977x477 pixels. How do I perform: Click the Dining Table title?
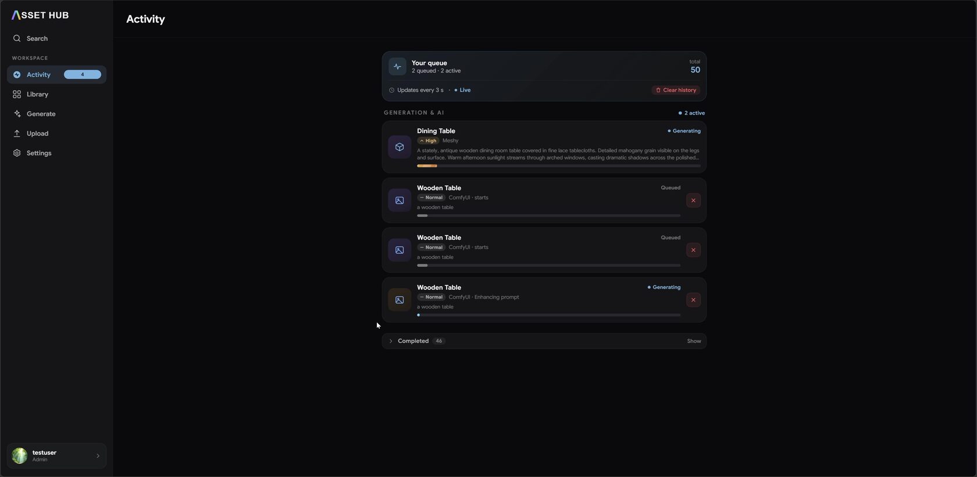[436, 131]
